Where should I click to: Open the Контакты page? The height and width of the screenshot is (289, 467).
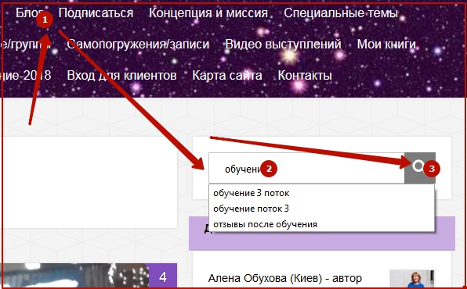tap(305, 76)
